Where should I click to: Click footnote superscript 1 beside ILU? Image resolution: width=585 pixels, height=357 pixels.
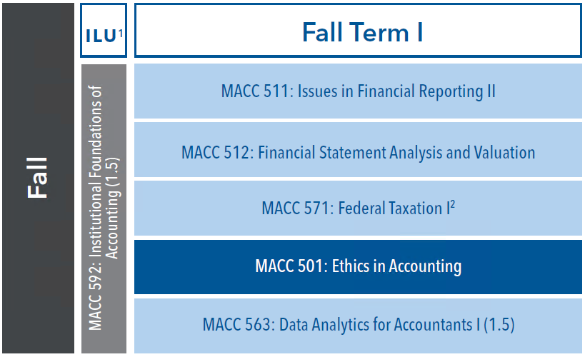point(121,34)
